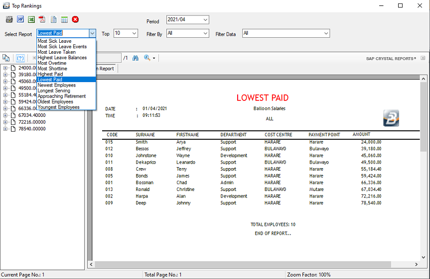Image resolution: width=430 pixels, height=279 pixels.
Task: Expand the 45060 tree node
Action: (5, 82)
